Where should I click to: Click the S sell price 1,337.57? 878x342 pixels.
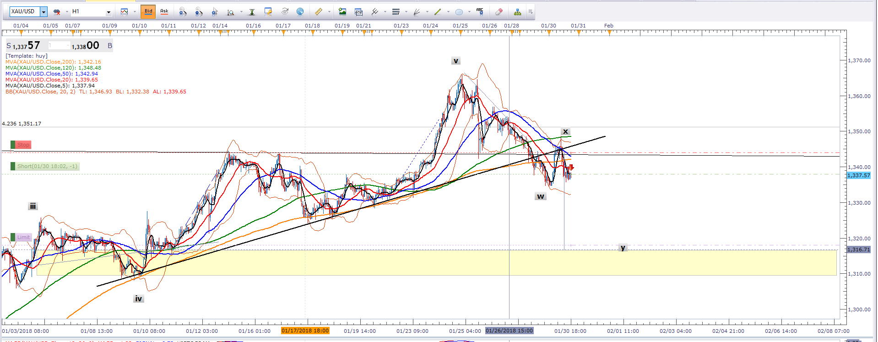click(24, 46)
